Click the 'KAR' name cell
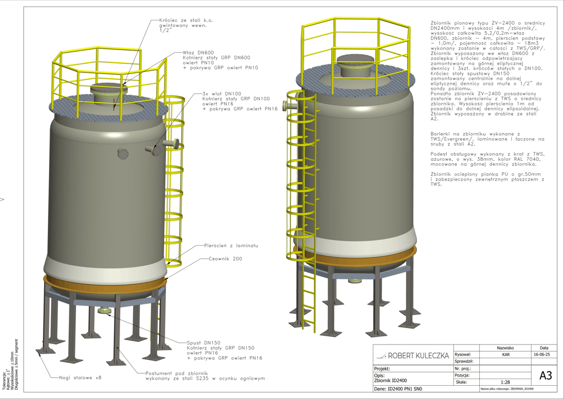564x399 pixels. click(506, 354)
